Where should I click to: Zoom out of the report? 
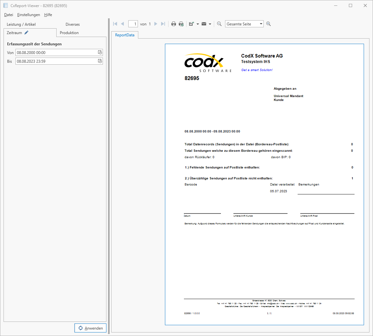pyautogui.click(x=219, y=24)
